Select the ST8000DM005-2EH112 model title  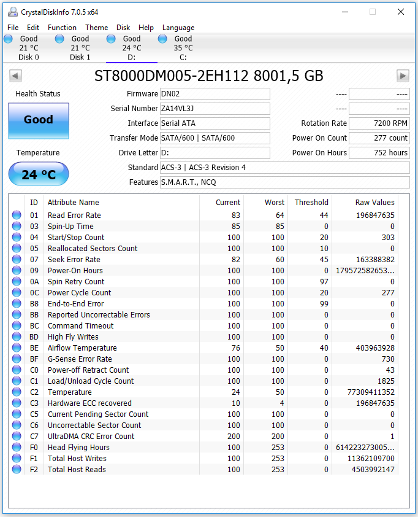pos(208,76)
